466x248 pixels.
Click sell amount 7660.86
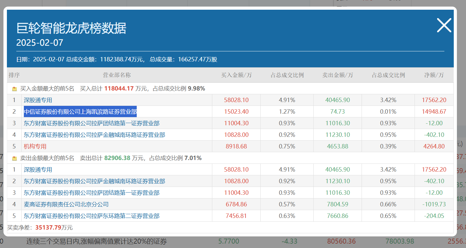point(337,216)
